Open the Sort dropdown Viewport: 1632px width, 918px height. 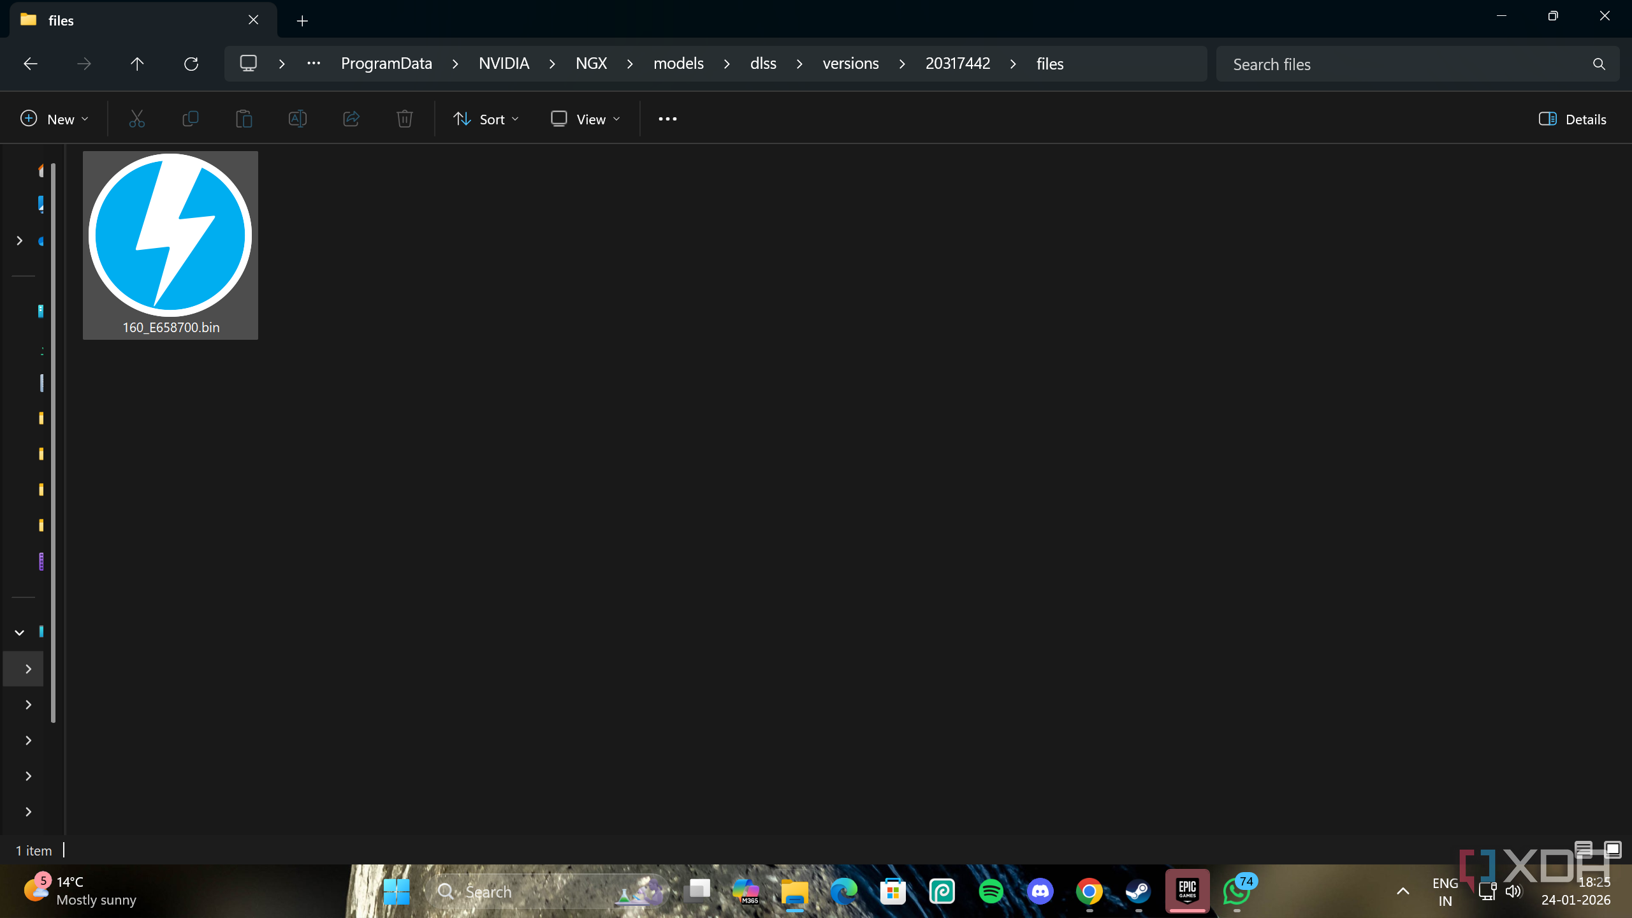click(486, 119)
